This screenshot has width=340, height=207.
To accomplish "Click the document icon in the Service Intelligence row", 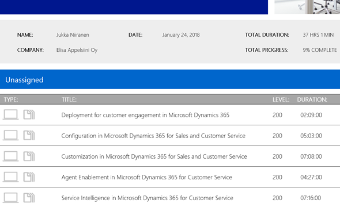I will [29, 198].
